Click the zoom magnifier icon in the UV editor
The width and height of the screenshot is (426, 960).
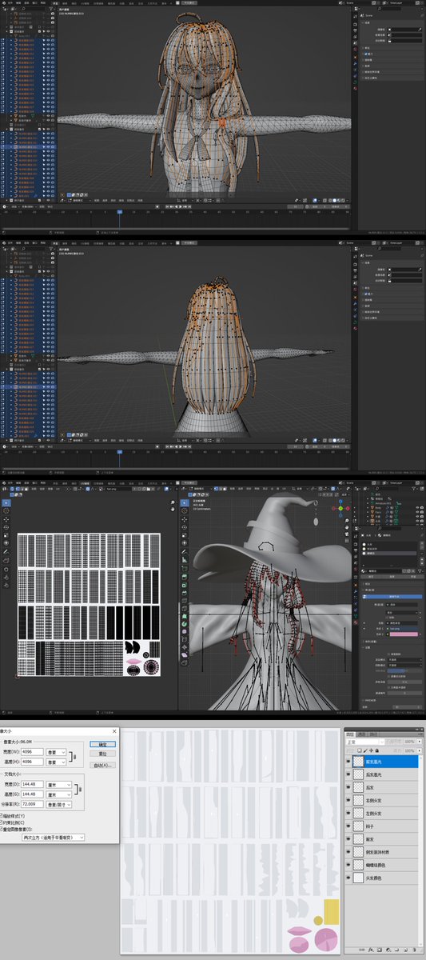173,504
